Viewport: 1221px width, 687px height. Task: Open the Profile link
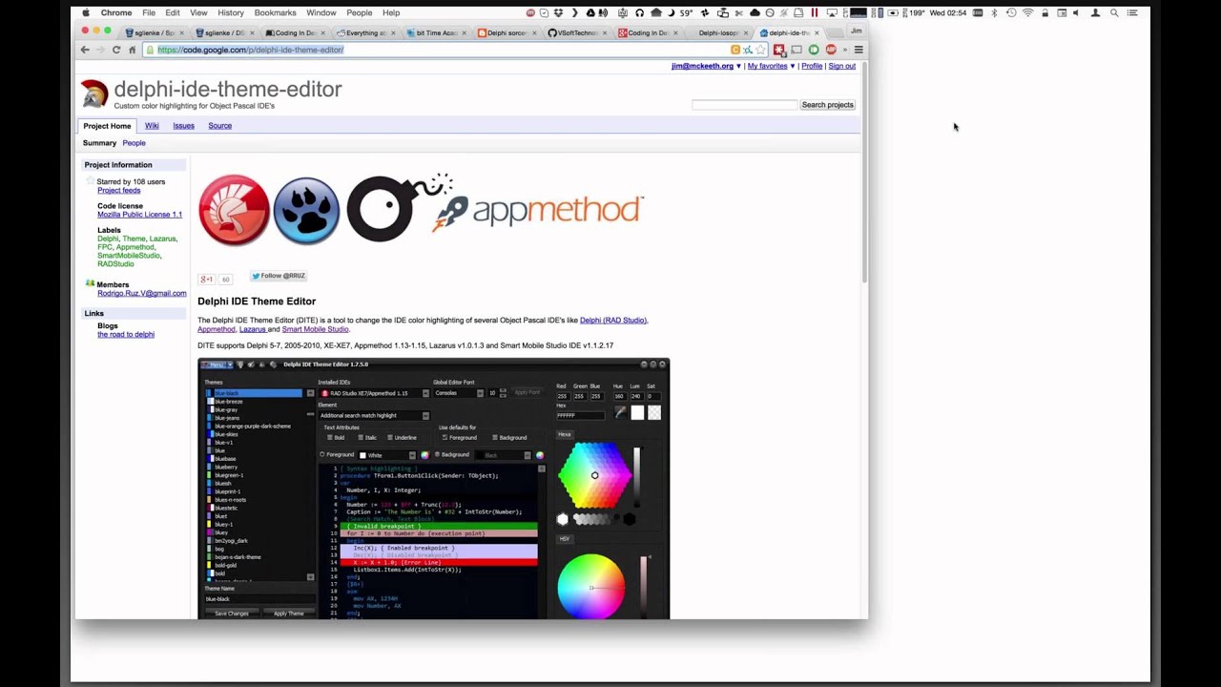(812, 66)
